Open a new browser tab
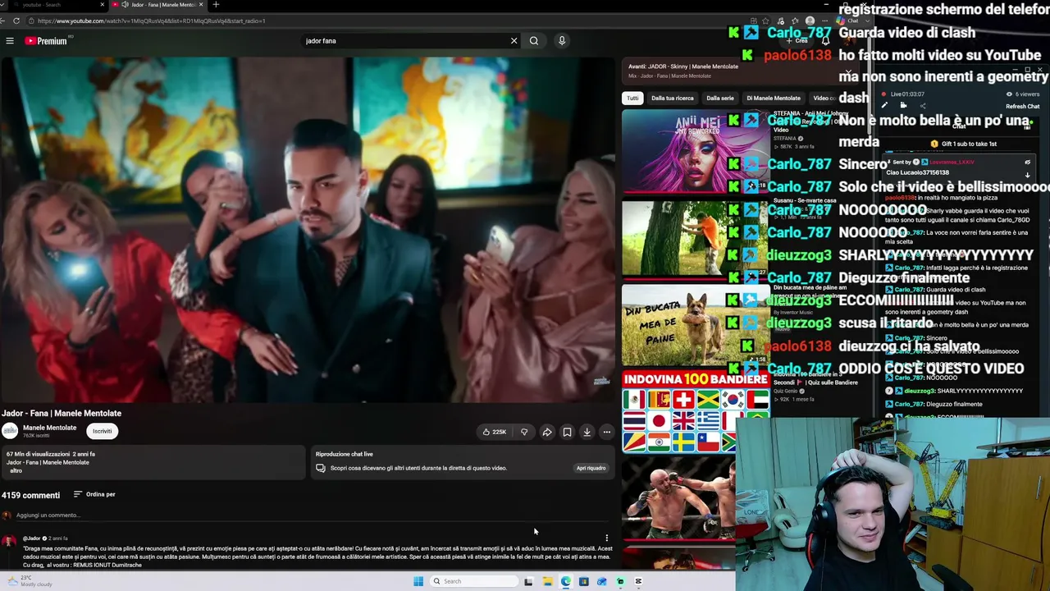 pos(216,5)
